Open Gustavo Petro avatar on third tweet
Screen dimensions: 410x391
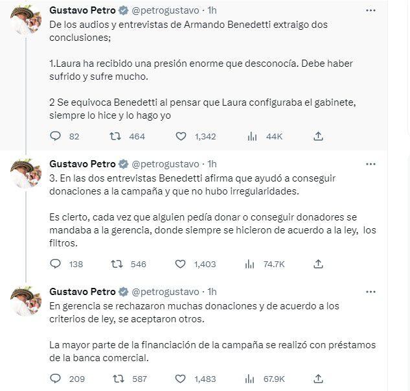[26, 301]
